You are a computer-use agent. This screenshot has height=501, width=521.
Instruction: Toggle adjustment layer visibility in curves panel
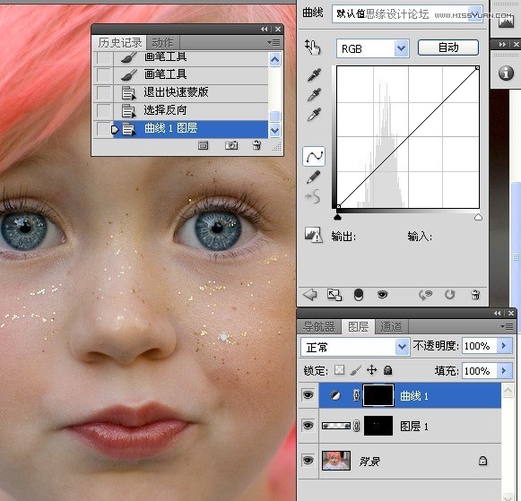[x=382, y=295]
